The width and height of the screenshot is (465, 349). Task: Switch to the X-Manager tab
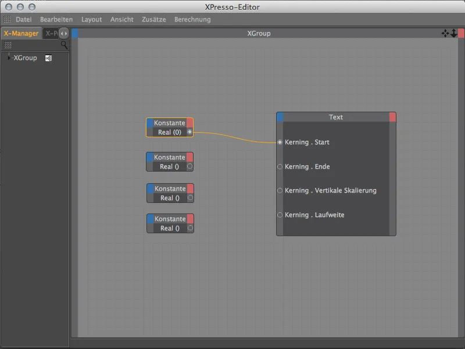21,33
